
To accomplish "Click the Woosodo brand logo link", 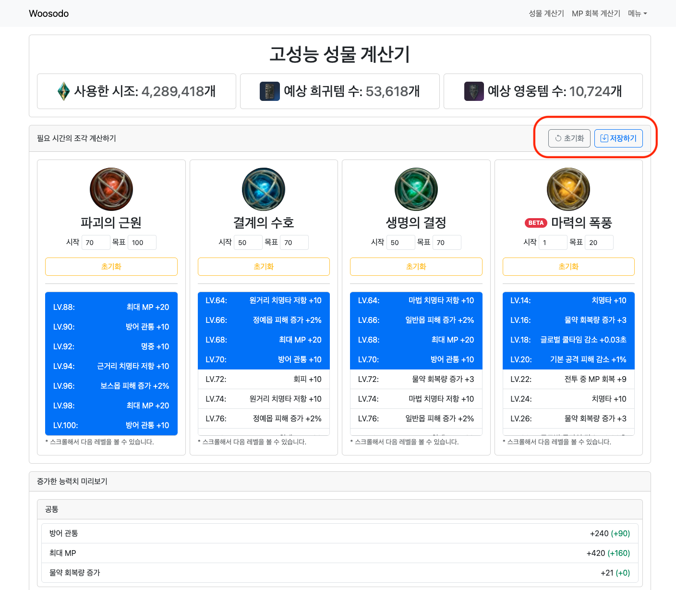I will [x=49, y=13].
